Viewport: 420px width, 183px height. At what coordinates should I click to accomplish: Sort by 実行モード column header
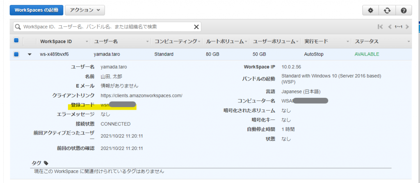[x=315, y=42]
